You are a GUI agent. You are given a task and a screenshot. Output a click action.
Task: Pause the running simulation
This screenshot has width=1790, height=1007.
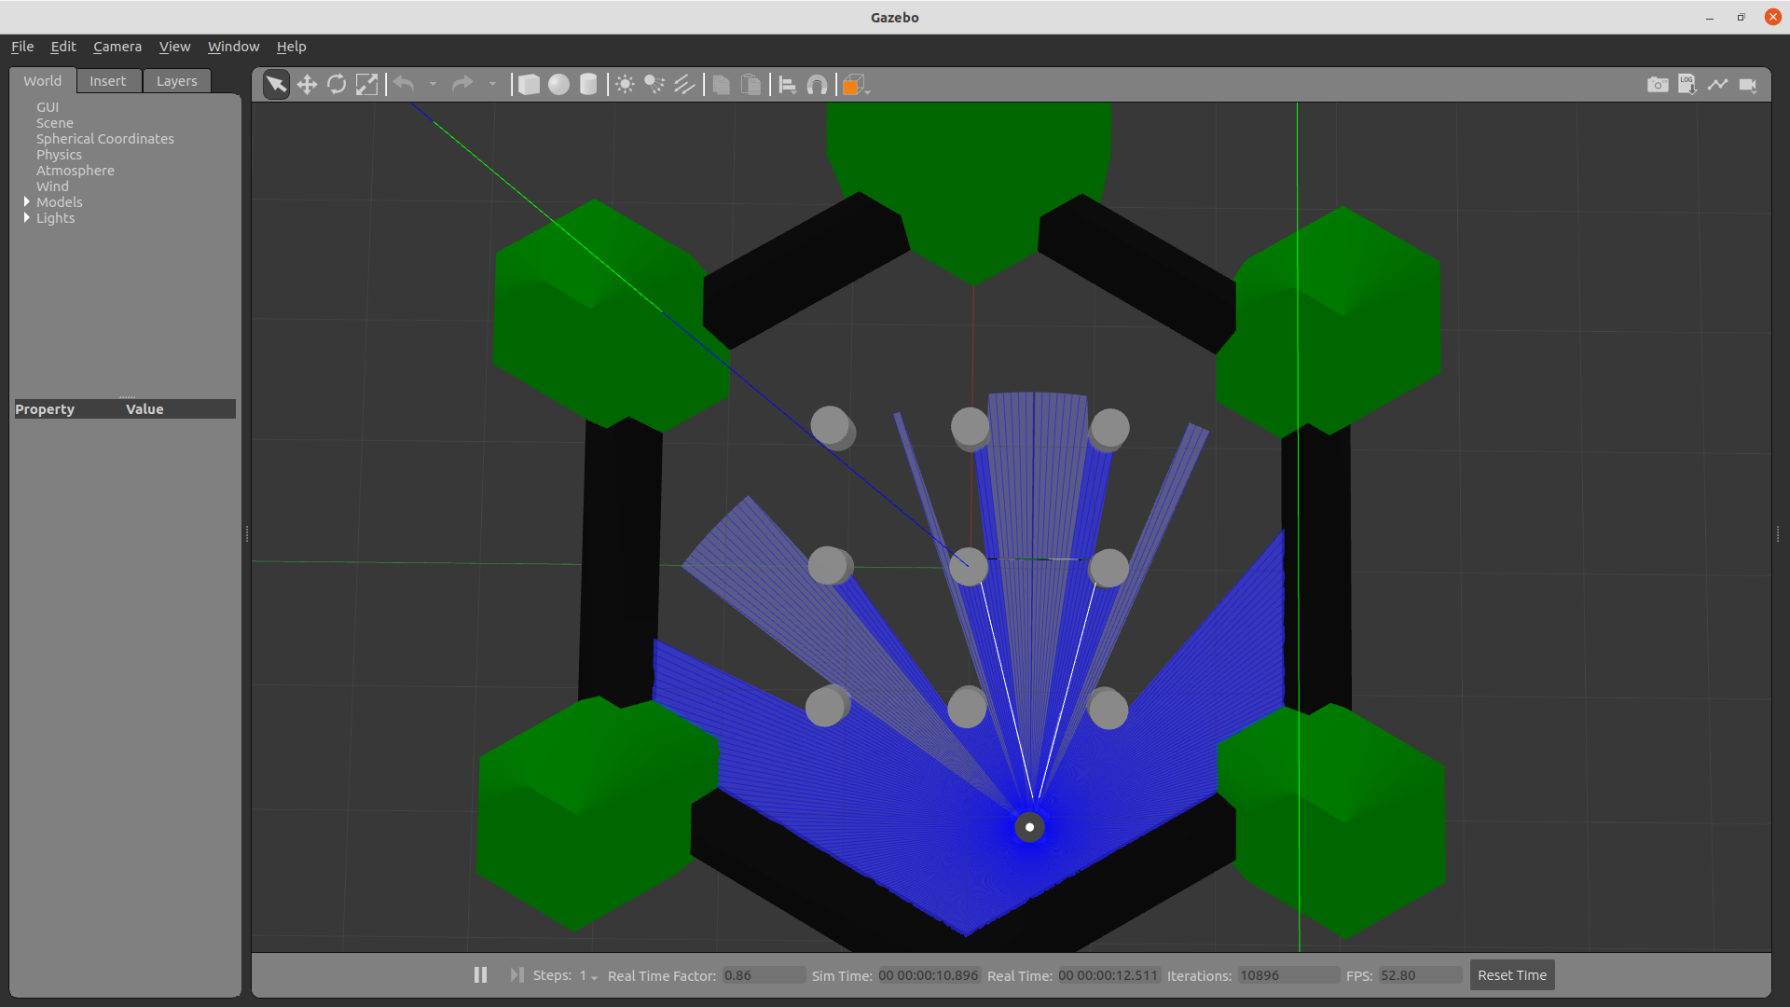click(x=480, y=974)
